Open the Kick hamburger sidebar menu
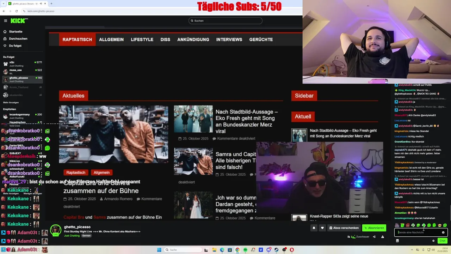Screen dimensions: 451x254 (x=5, y=21)
